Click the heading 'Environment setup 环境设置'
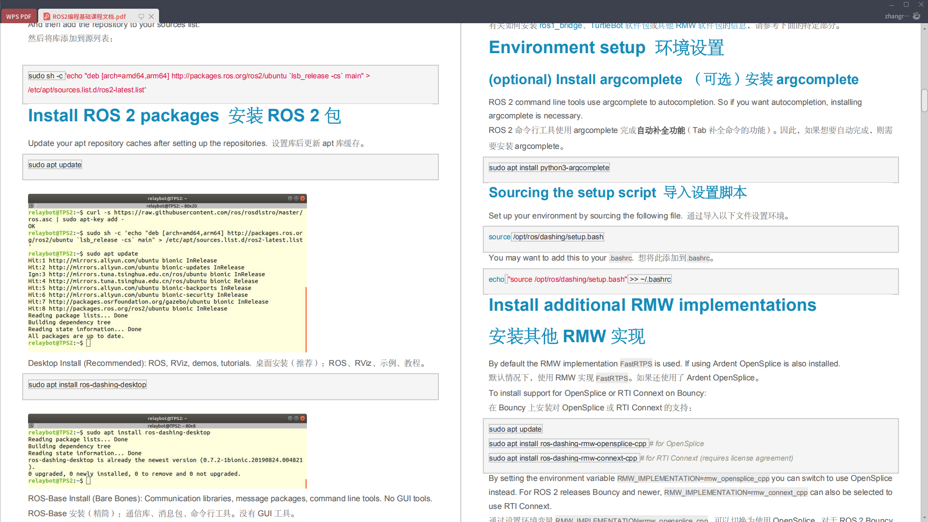This screenshot has width=928, height=522. coord(606,47)
